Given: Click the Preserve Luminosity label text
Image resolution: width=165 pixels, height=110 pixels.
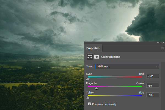Looking at the screenshot, I should (x=105, y=104).
